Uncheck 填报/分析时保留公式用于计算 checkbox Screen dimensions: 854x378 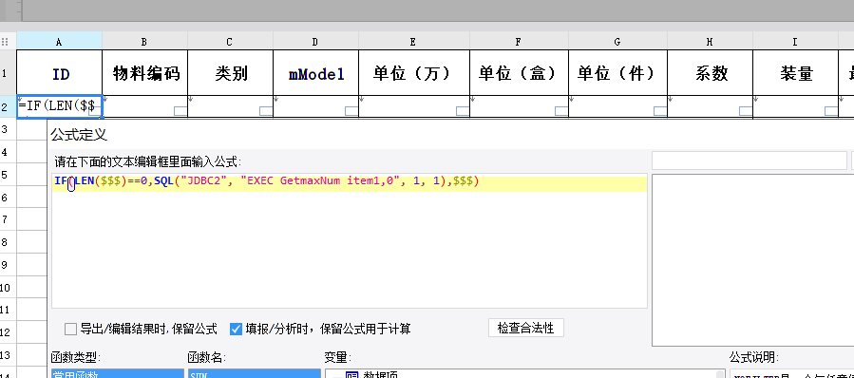pos(236,329)
